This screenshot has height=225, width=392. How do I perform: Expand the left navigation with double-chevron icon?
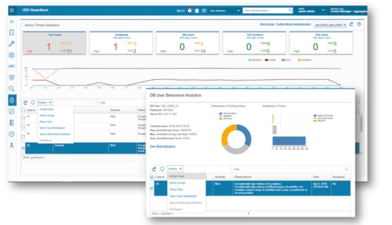point(12,22)
